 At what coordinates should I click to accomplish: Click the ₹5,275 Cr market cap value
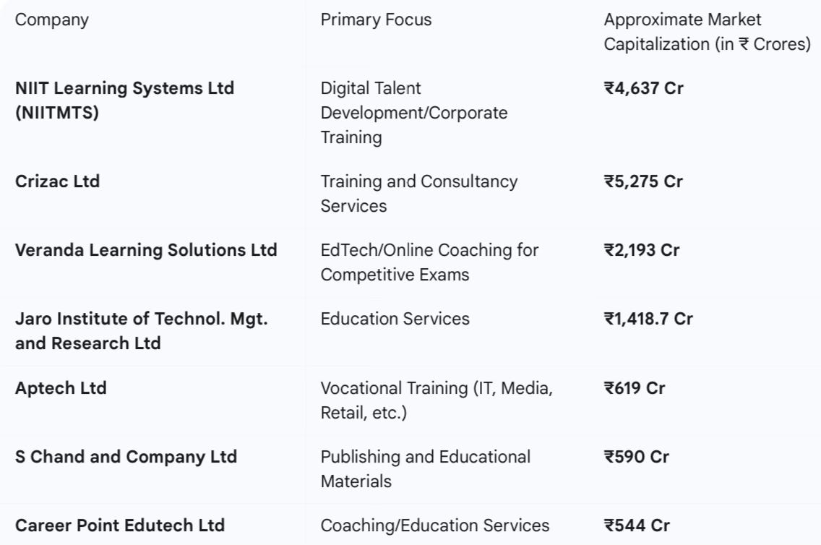tap(643, 181)
